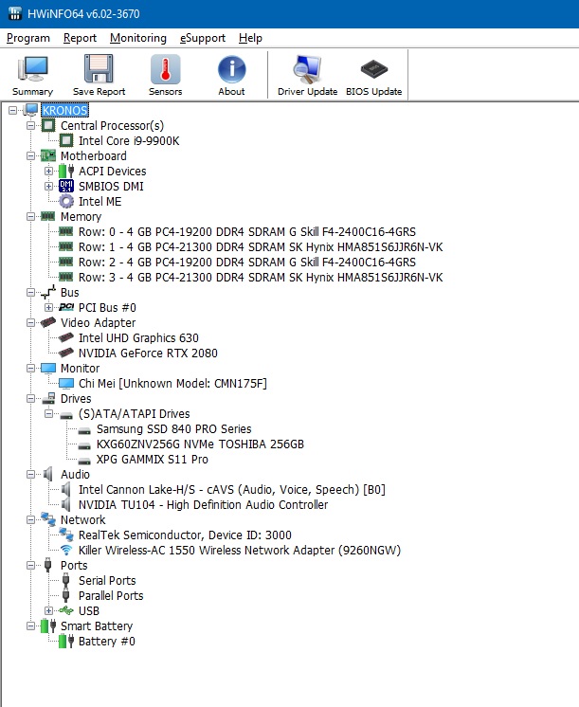Screen dimensions: 579x707
Task: Select Killer Wireless-AC 1550 adapter text
Action: click(x=240, y=550)
